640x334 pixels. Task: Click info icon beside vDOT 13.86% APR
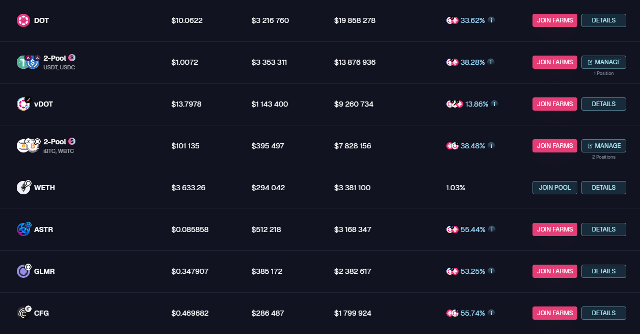click(494, 104)
